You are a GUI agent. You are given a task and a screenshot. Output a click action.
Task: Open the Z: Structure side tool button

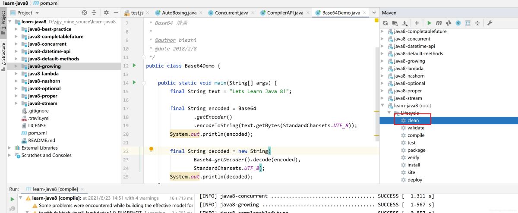(x=3, y=57)
